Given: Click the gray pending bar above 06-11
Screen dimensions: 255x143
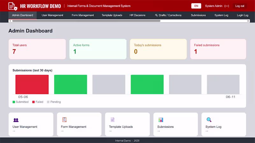Looking at the screenshot, I should tap(223, 85).
